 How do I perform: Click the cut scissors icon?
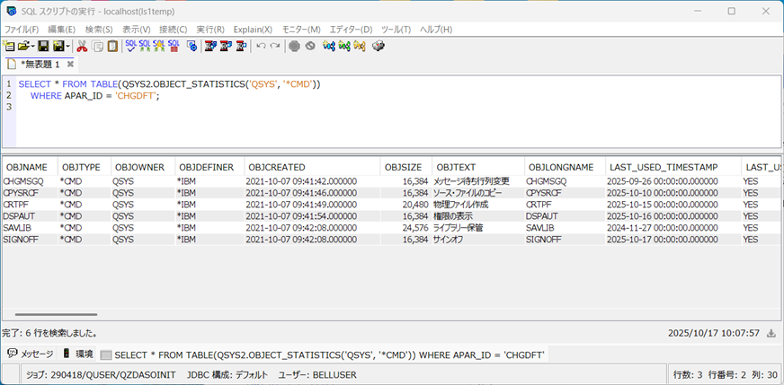pos(82,46)
